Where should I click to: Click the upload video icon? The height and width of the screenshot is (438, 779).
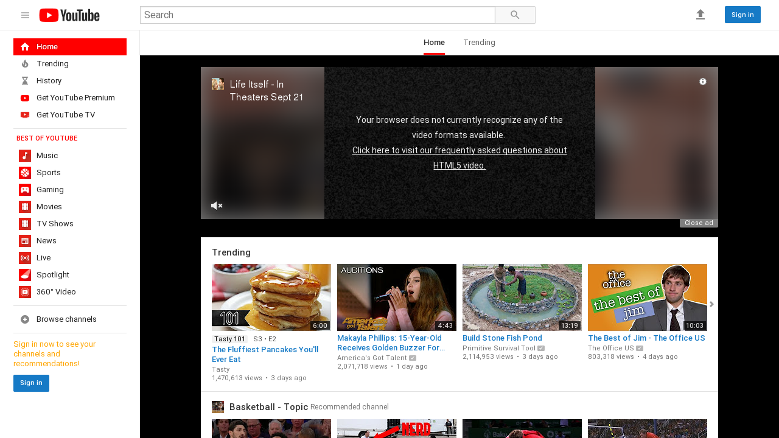tap(700, 15)
